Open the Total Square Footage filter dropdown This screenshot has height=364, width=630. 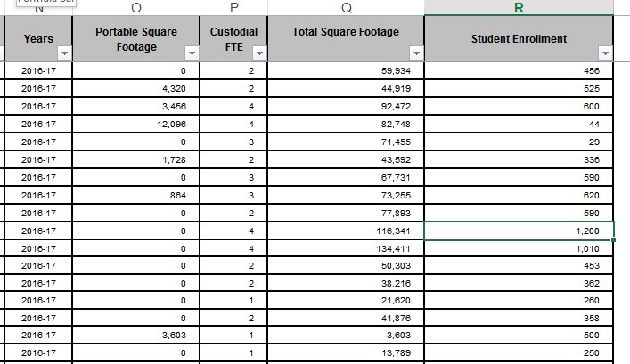416,53
